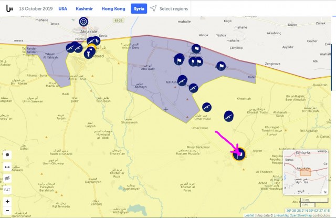Switch to the USA tab
336x218 pixels.
[62, 9]
